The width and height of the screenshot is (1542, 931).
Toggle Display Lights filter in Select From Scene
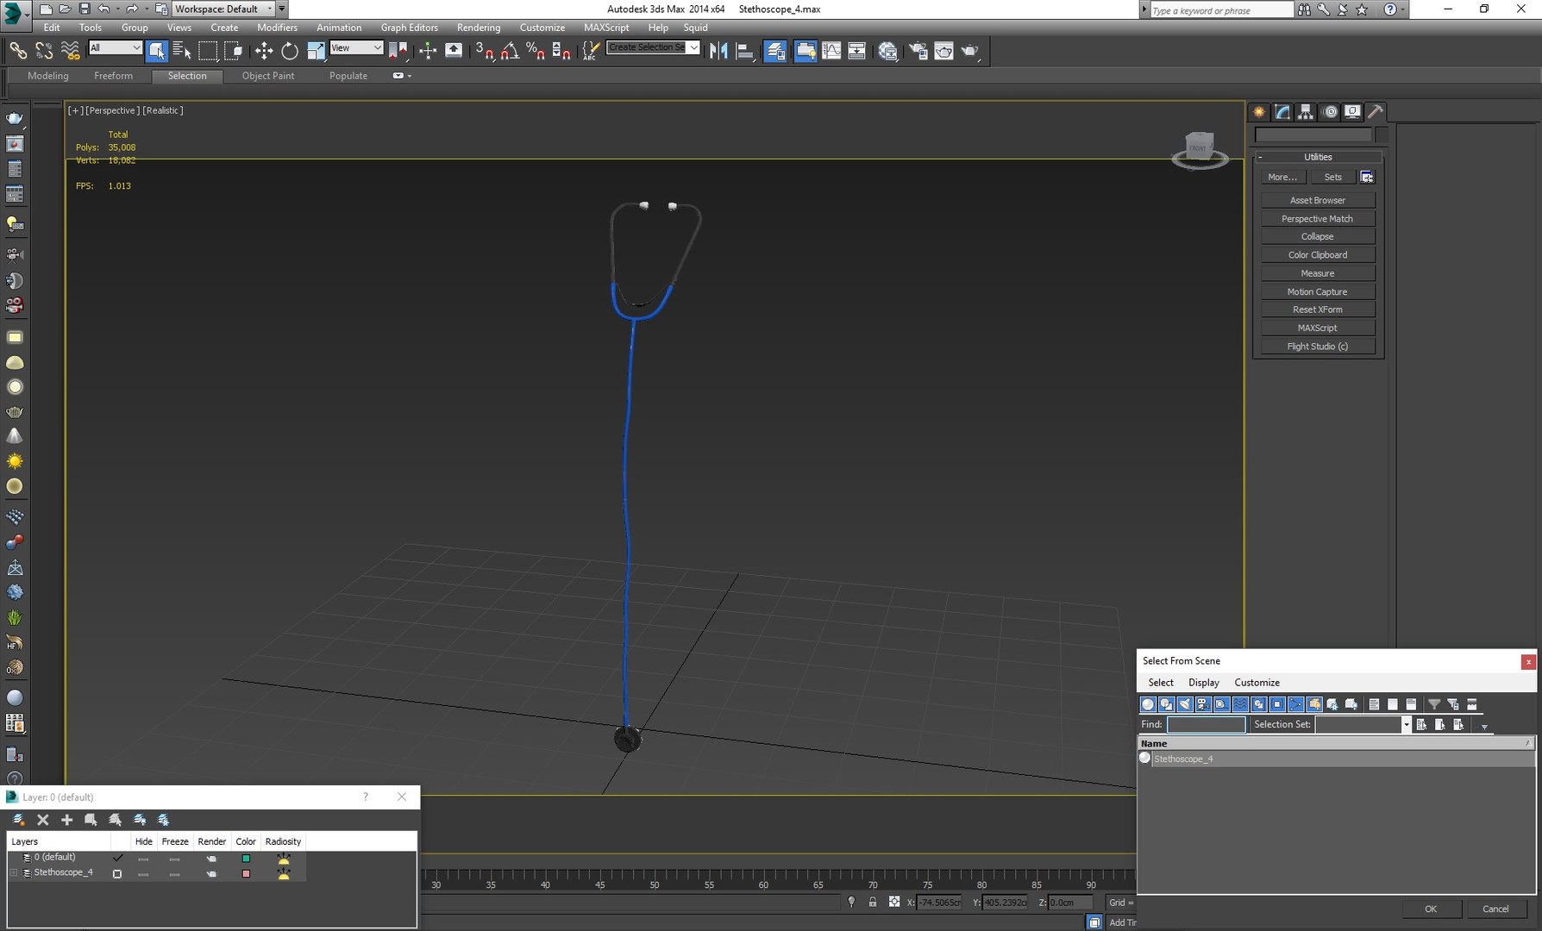pos(1185,704)
